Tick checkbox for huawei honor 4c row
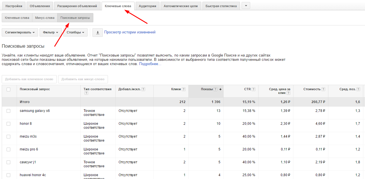Viewport: 365px width, 179px height. pyautogui.click(x=8, y=175)
